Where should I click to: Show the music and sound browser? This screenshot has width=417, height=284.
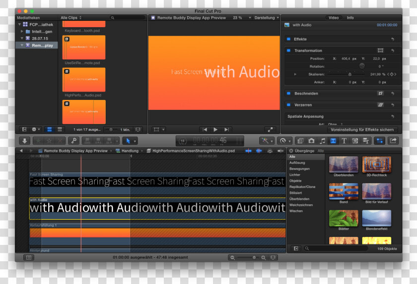click(x=322, y=141)
